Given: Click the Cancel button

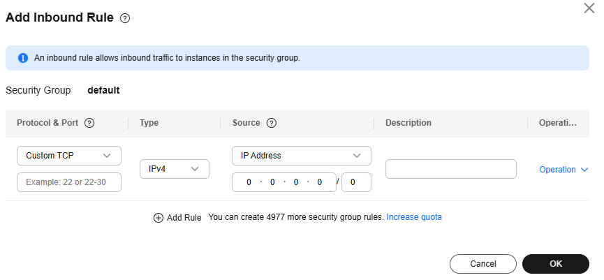Looking at the screenshot, I should pyautogui.click(x=483, y=264).
